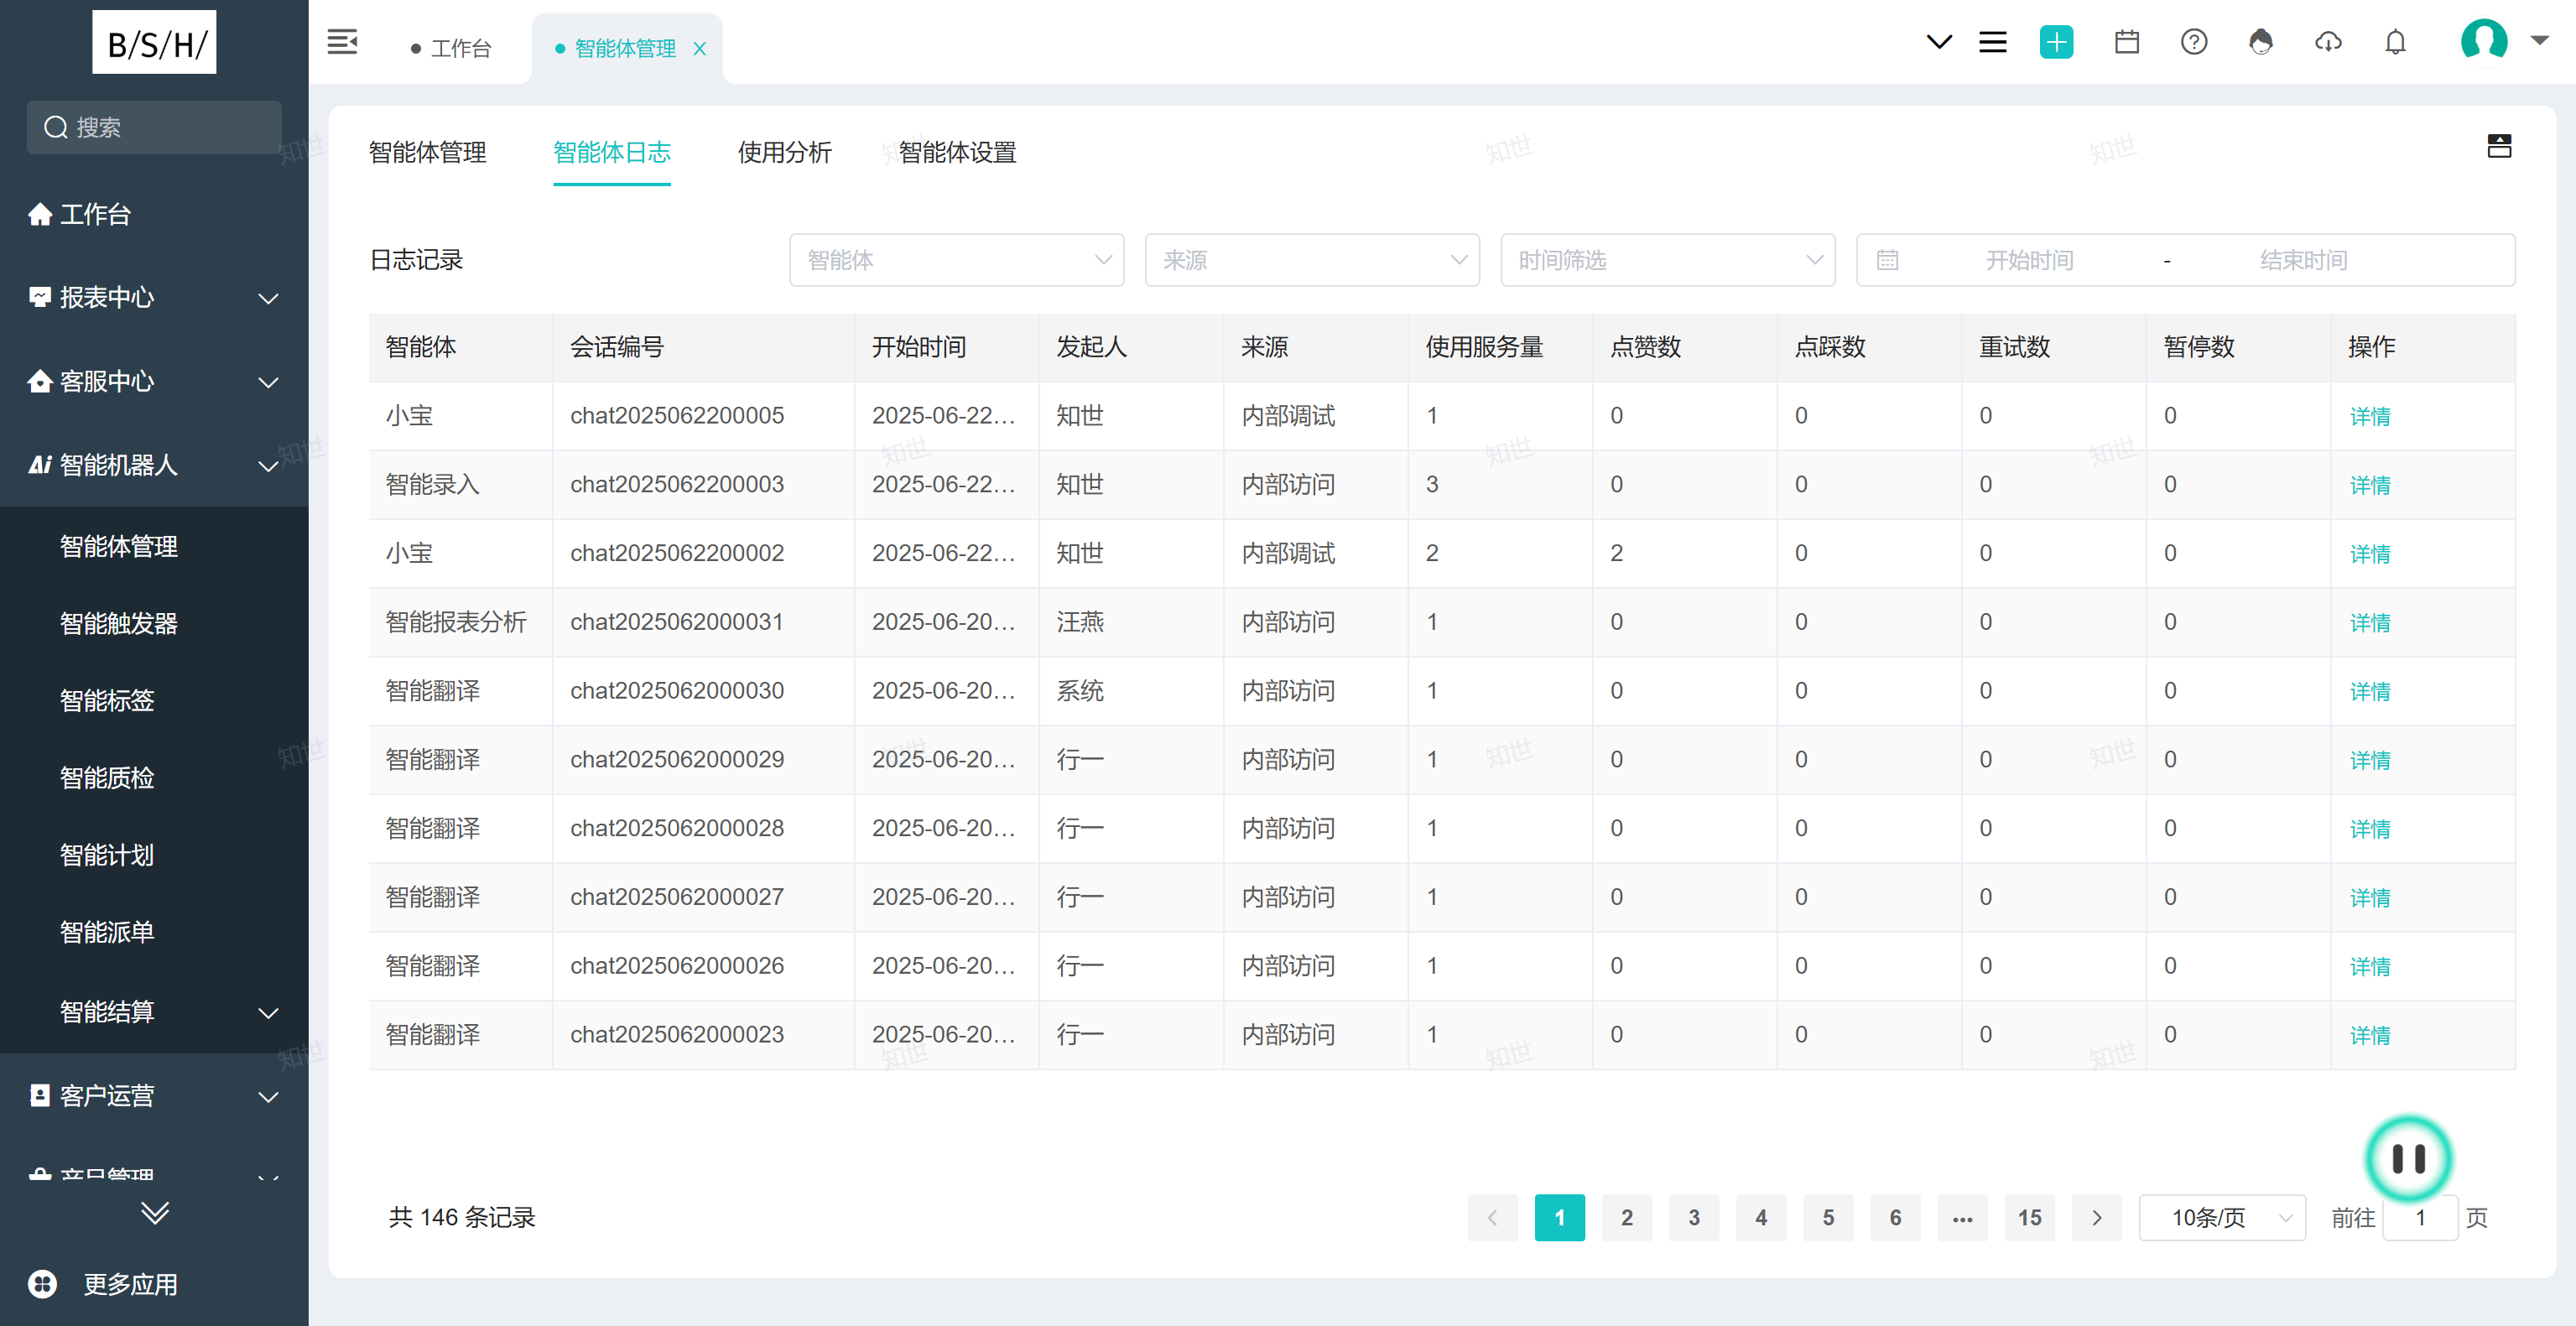Open 详情 for chat2025062200005
This screenshot has width=2576, height=1326.
click(2369, 416)
